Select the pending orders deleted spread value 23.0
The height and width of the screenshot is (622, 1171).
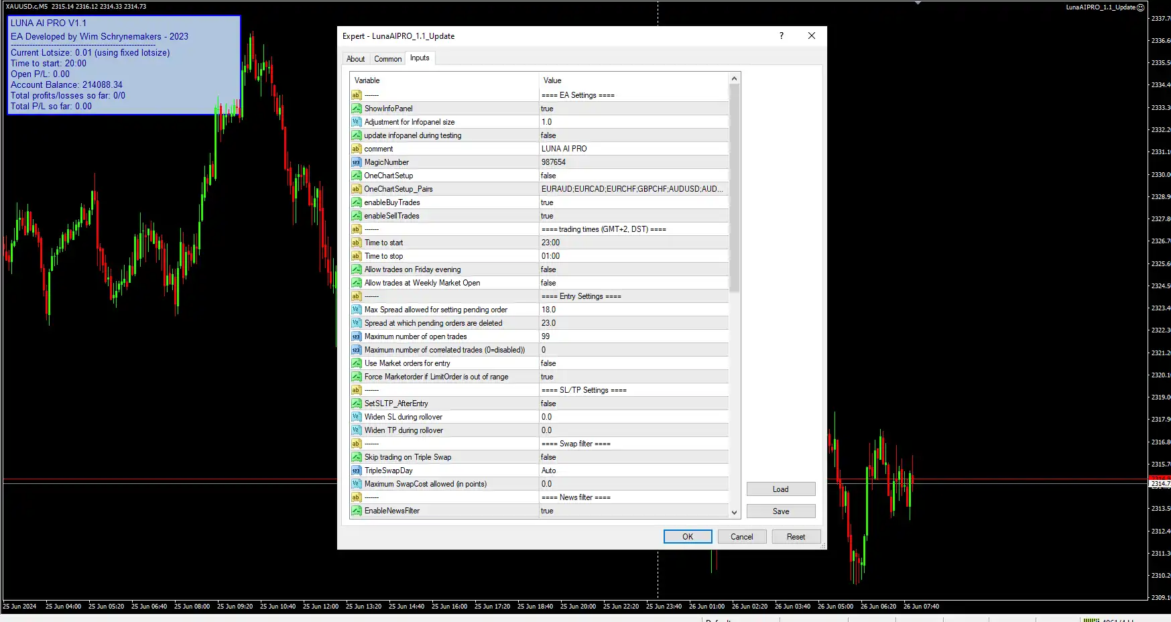633,323
